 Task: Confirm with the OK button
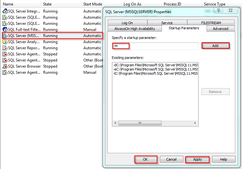(145, 159)
